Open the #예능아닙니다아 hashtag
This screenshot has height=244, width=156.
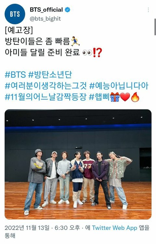coord(119,86)
